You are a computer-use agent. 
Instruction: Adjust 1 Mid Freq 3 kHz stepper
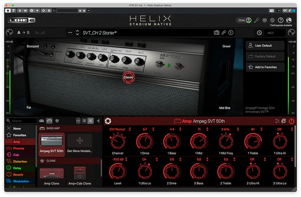(x=238, y=129)
